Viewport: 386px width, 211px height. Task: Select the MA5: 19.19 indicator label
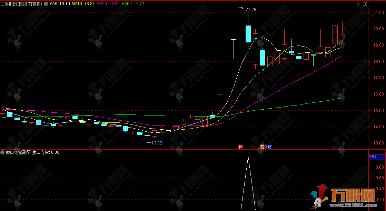pyautogui.click(x=59, y=4)
